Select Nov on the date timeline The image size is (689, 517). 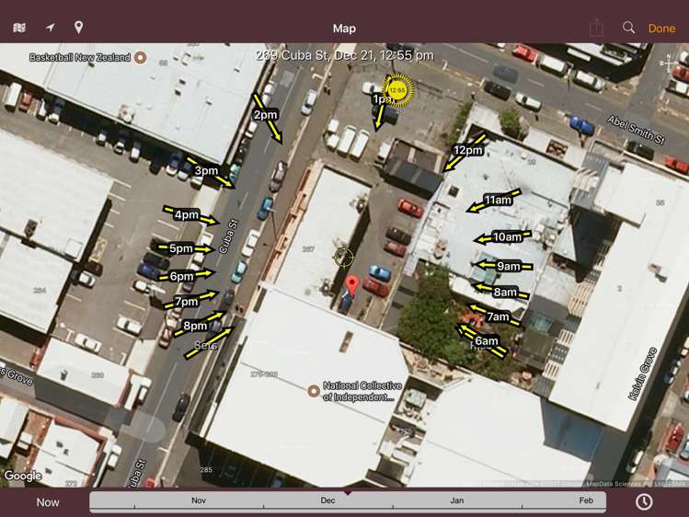(199, 500)
